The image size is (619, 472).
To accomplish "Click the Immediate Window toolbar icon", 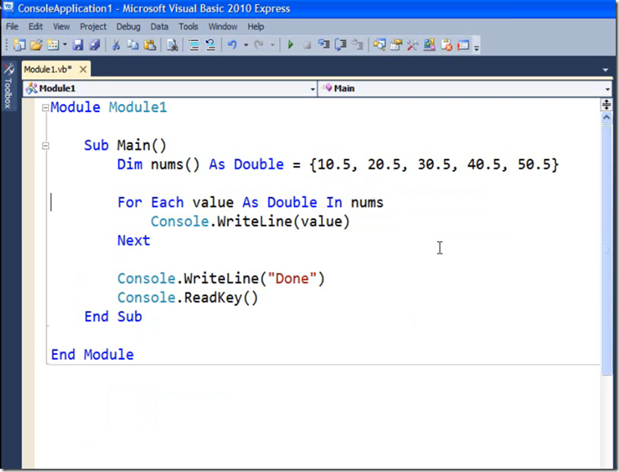I will pyautogui.click(x=463, y=45).
